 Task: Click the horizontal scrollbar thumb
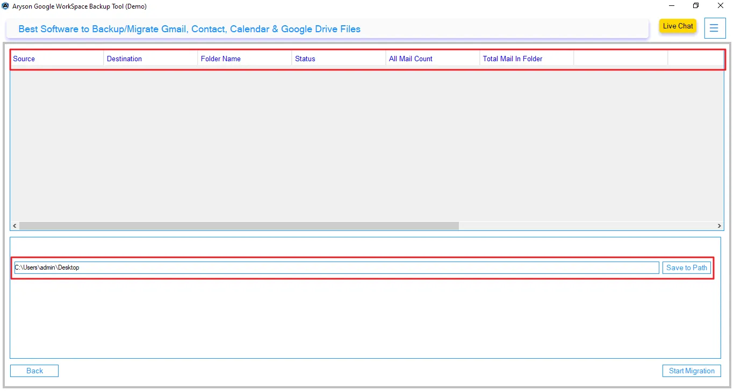[239, 226]
